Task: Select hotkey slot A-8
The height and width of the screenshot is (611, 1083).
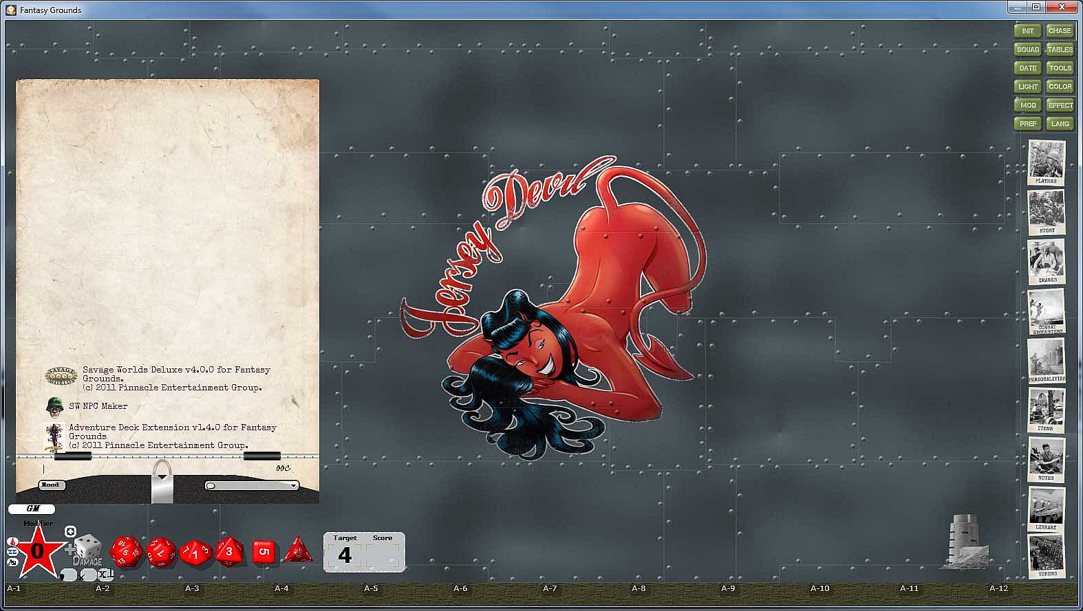Action: [x=639, y=588]
